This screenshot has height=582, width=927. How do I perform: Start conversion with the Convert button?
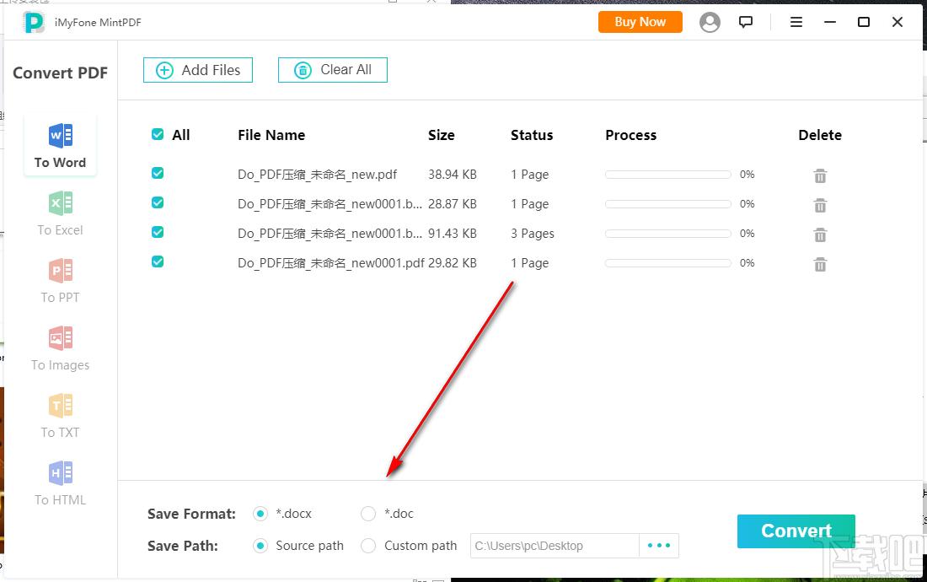(796, 531)
